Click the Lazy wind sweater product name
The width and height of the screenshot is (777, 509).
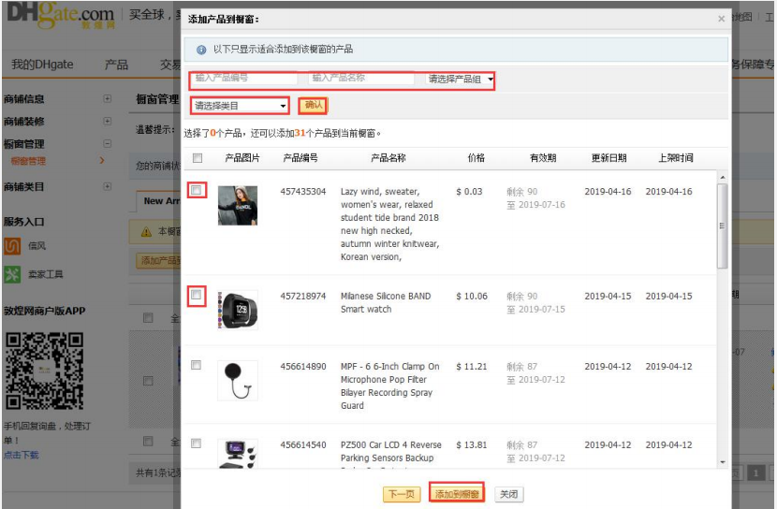[x=390, y=225]
